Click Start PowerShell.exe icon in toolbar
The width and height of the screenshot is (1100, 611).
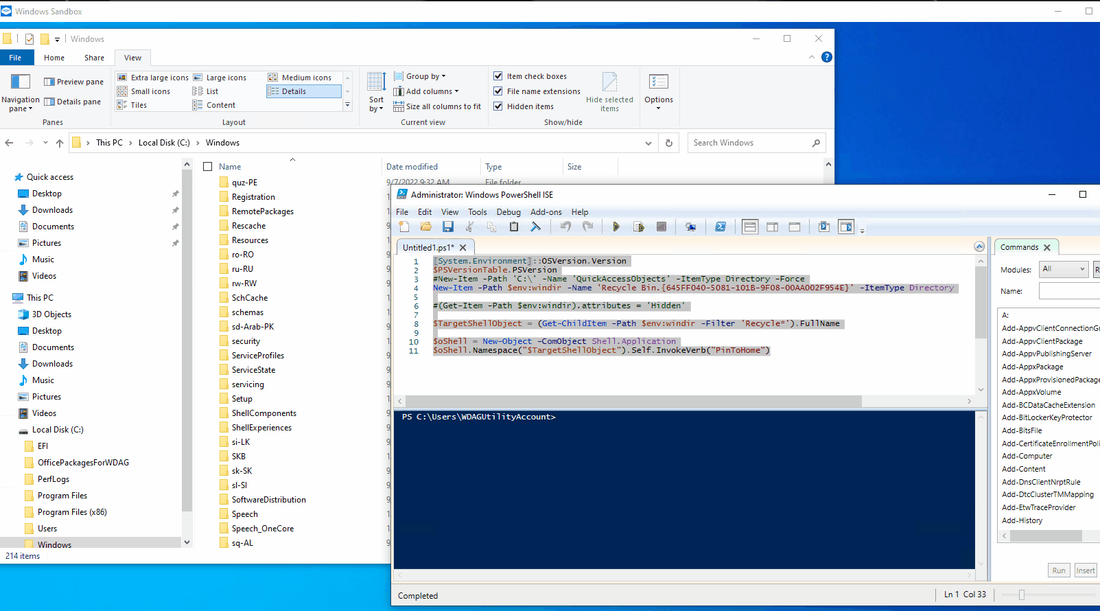pyautogui.click(x=721, y=227)
